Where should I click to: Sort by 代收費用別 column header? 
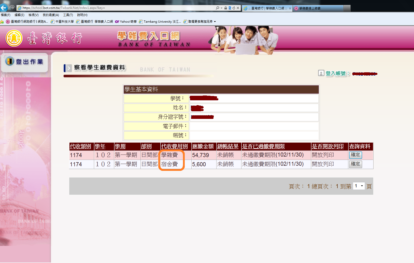pyautogui.click(x=175, y=146)
